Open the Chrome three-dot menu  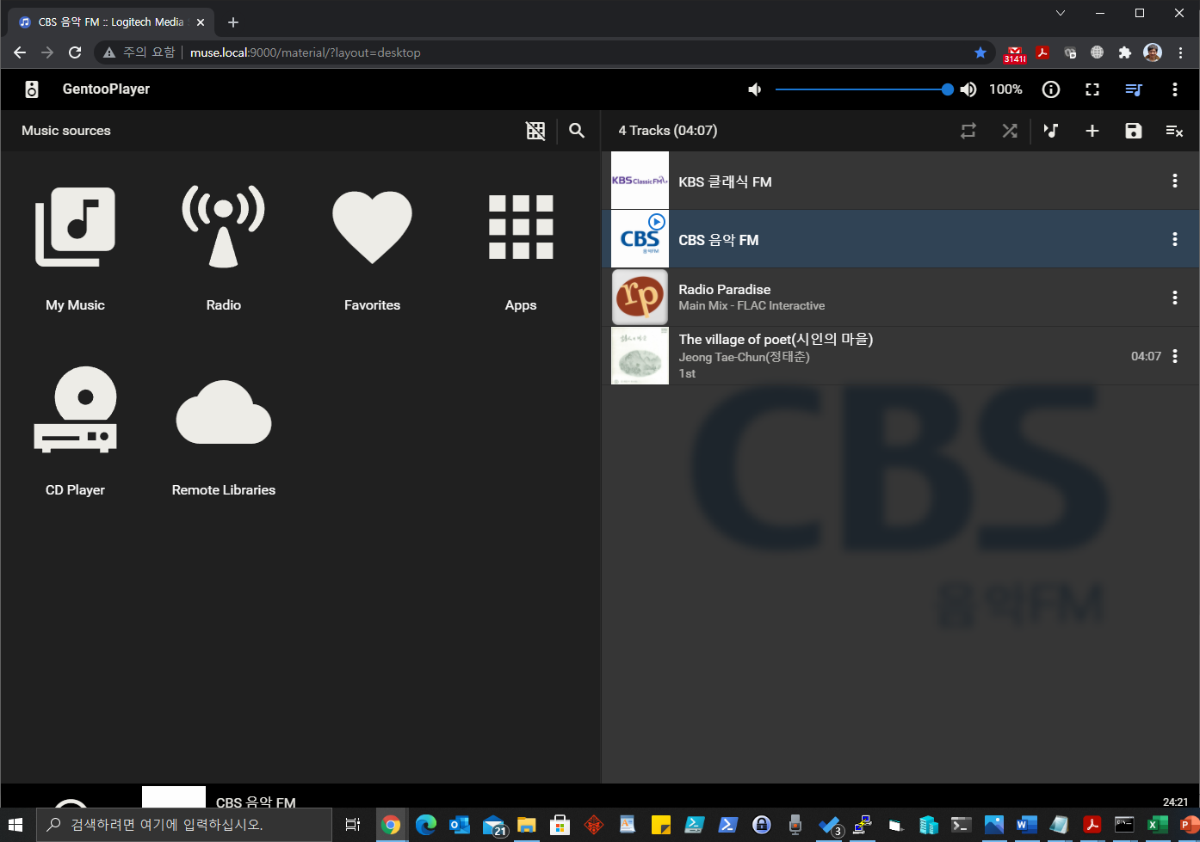point(1180,52)
